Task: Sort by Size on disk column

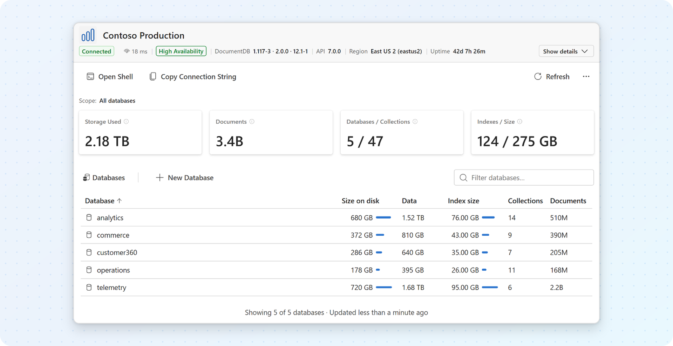Action: click(360, 201)
